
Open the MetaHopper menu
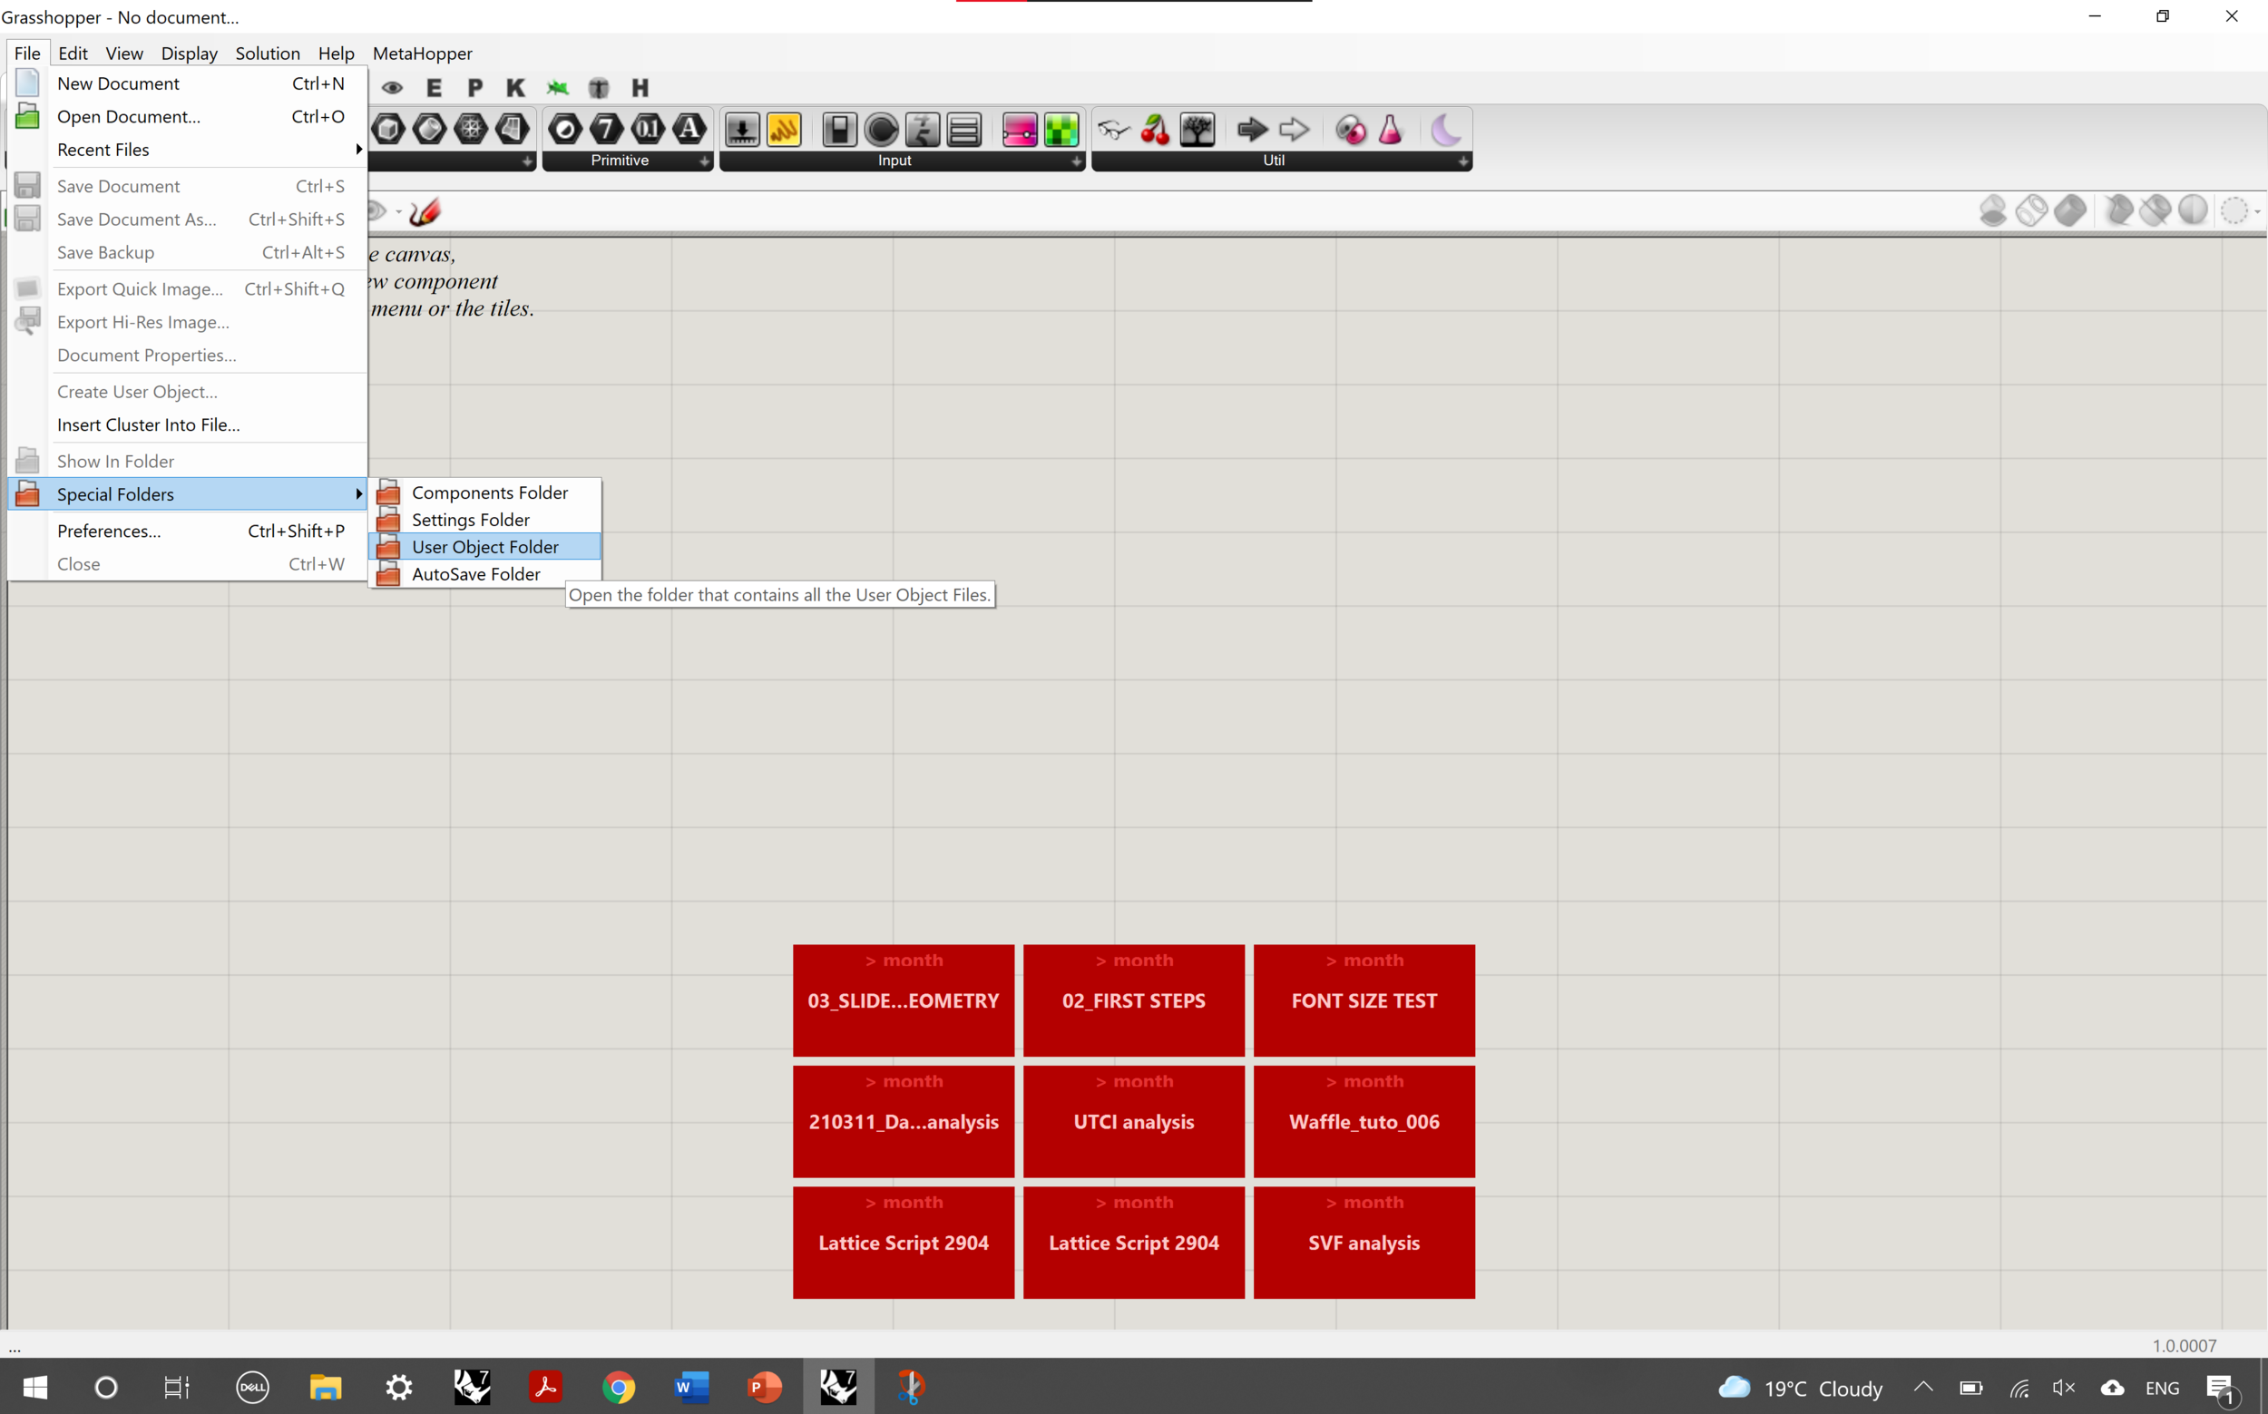[x=422, y=54]
